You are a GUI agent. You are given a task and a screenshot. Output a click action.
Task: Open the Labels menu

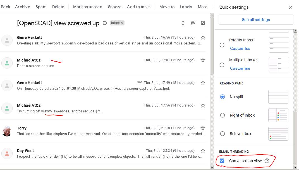click(186, 7)
